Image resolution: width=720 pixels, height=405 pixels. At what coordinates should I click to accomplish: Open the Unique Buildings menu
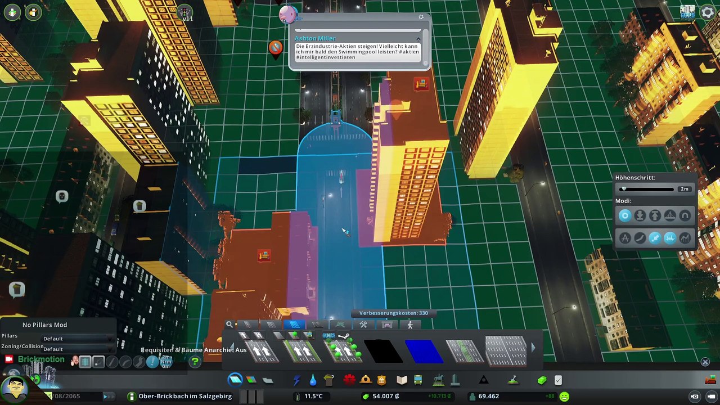tap(455, 380)
